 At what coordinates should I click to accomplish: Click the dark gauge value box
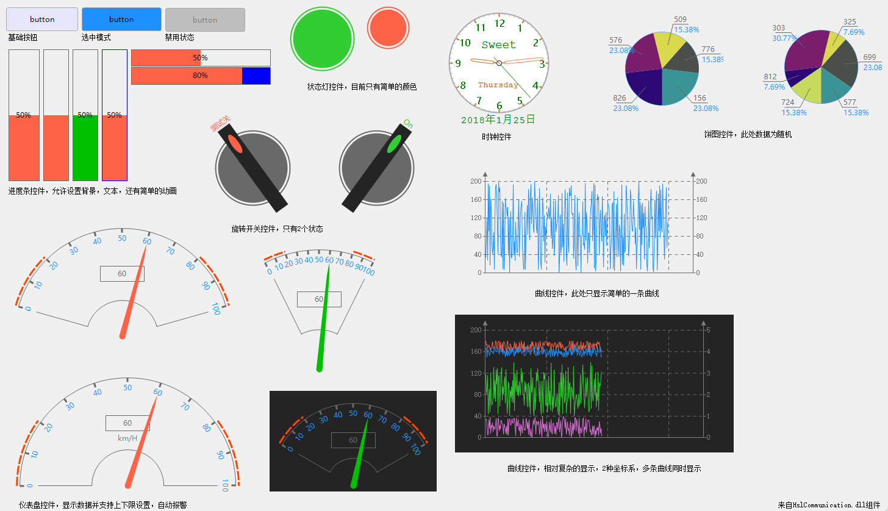pyautogui.click(x=353, y=440)
